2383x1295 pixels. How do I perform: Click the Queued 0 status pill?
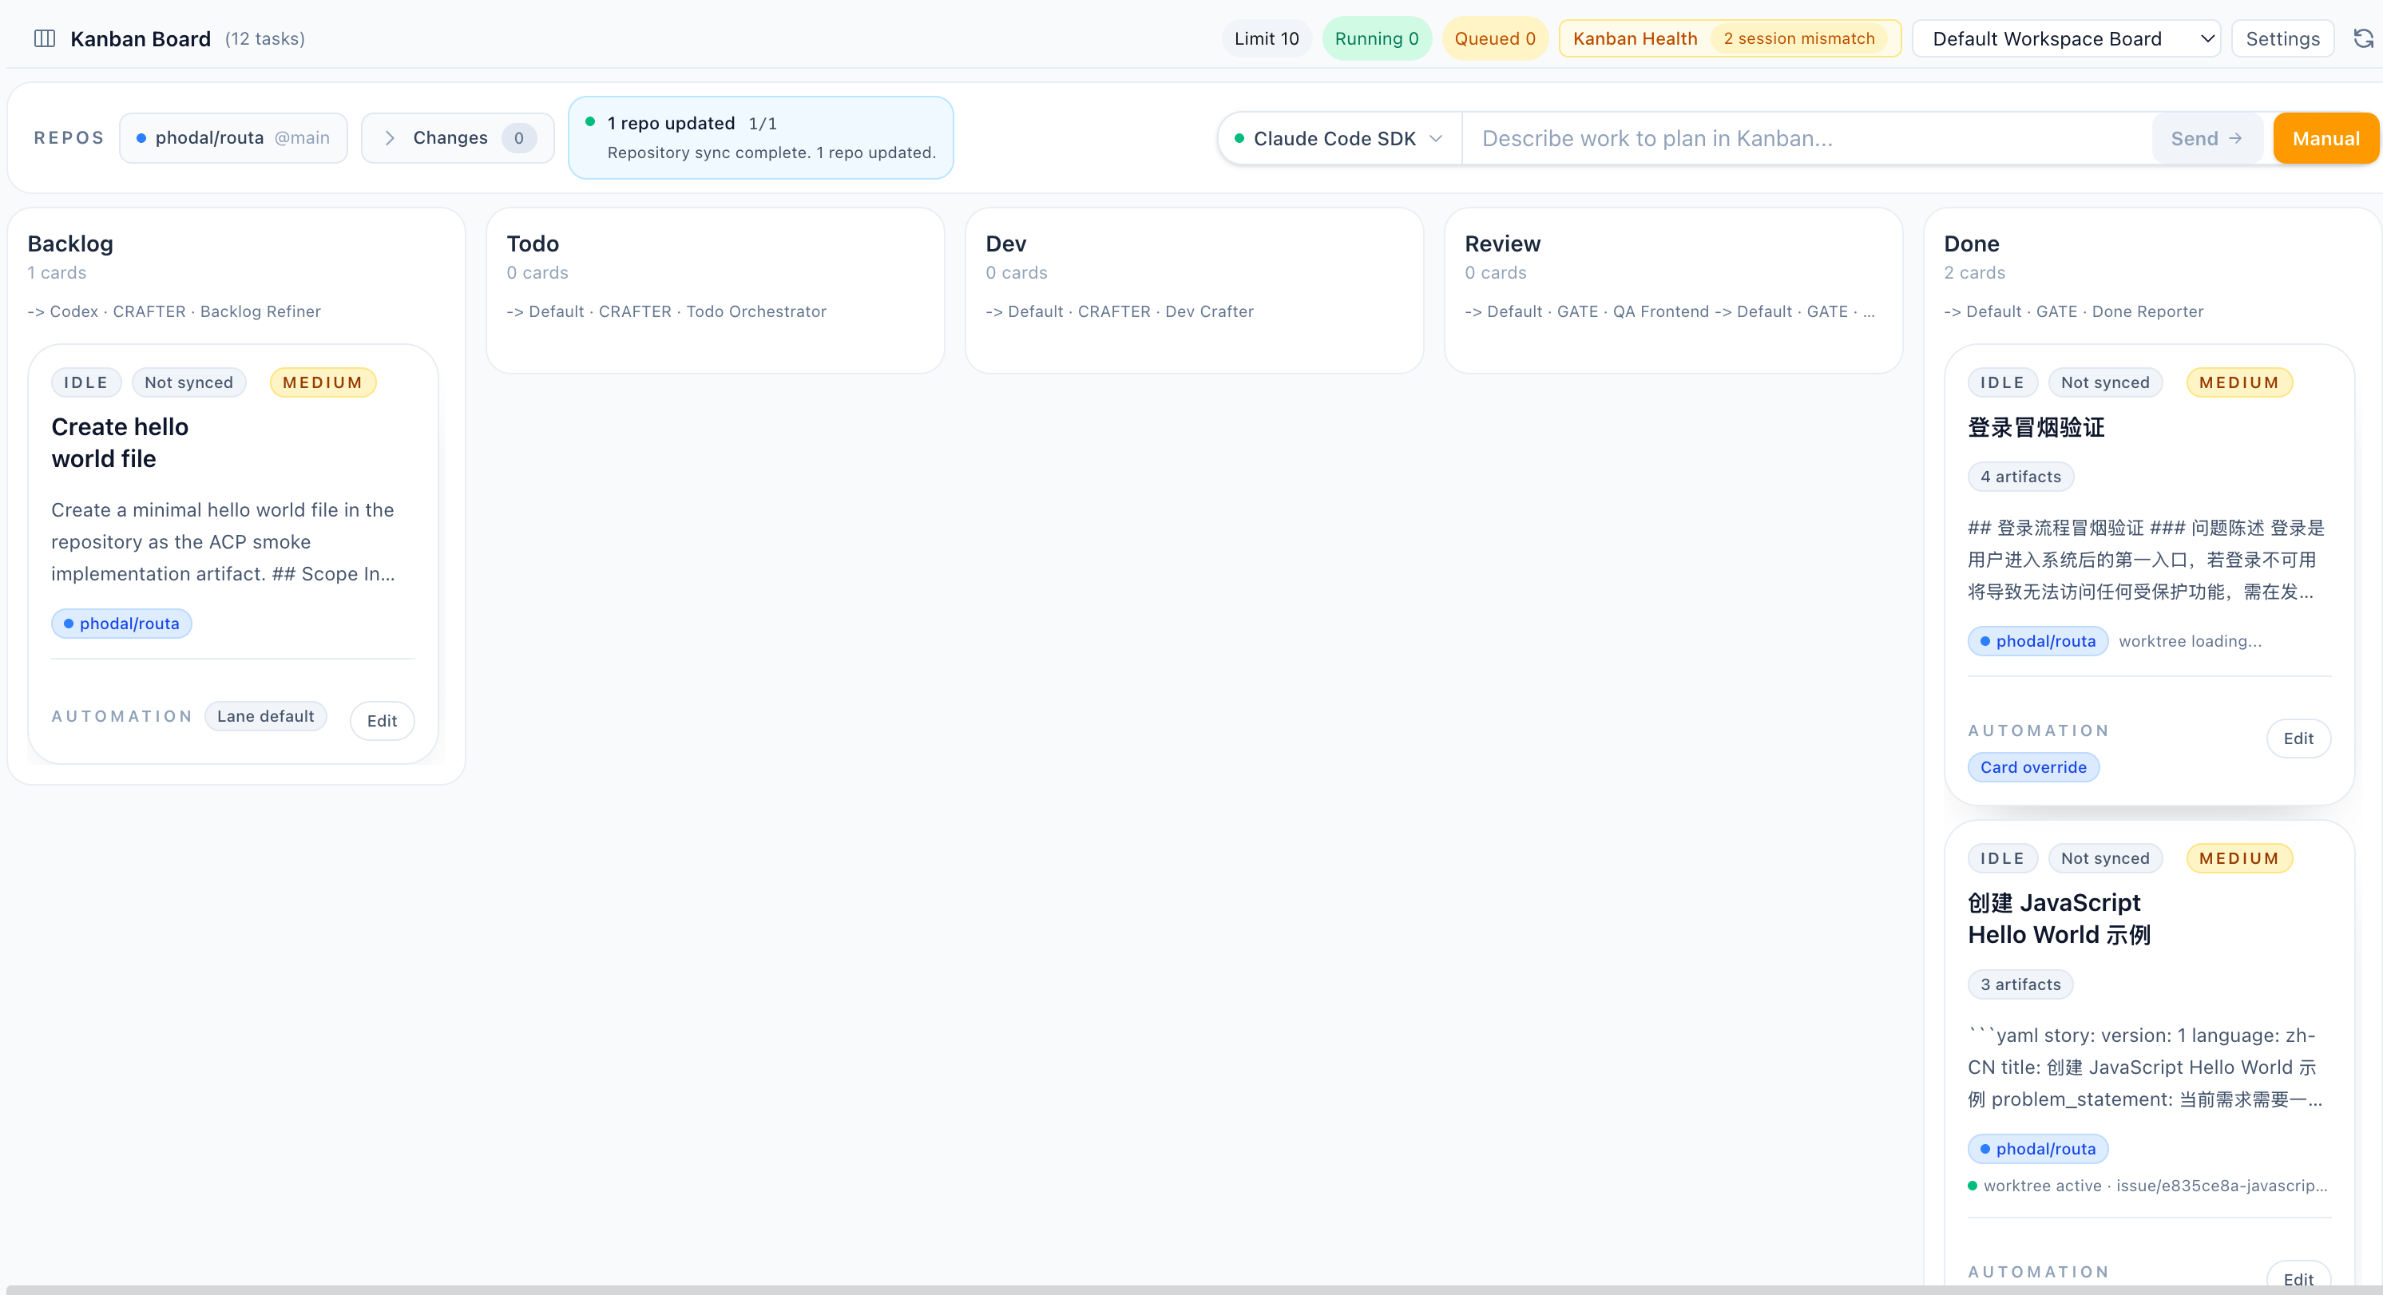(x=1495, y=39)
